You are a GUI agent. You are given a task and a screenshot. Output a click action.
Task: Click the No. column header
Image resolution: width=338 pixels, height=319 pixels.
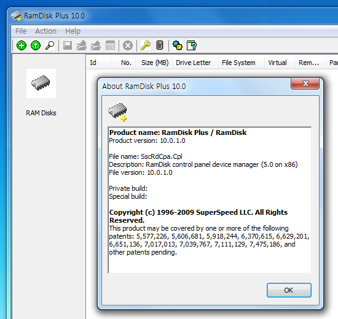[x=124, y=63]
